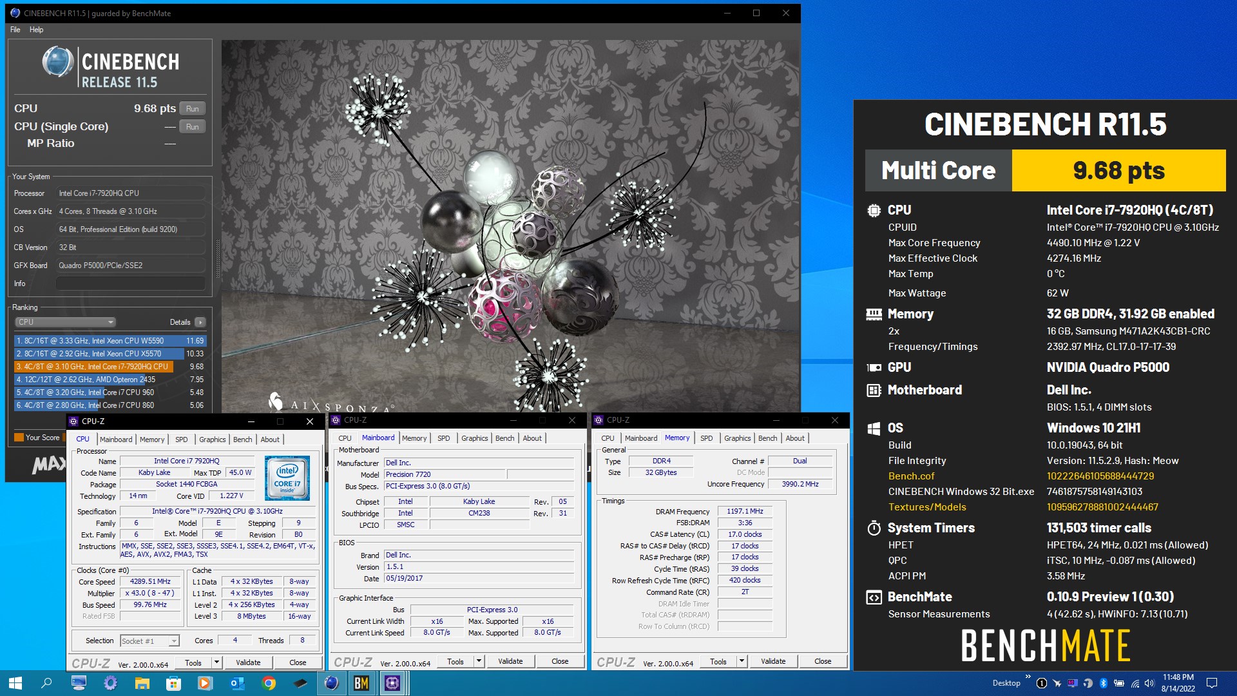This screenshot has width=1237, height=696.
Task: Open SPD tab in CPU-Z Mainboard window
Action: pos(444,438)
